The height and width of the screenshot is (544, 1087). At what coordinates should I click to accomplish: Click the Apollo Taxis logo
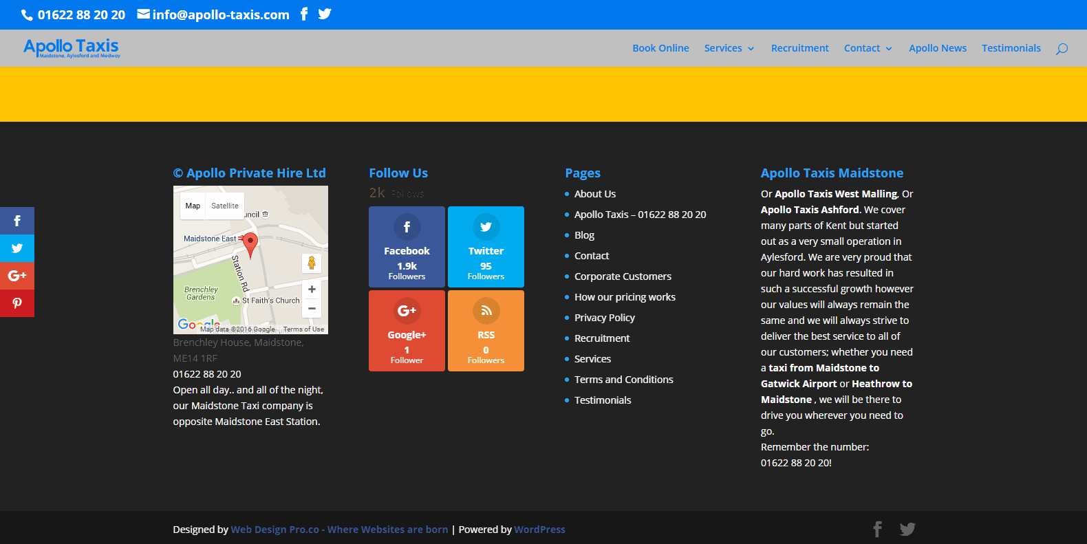pos(72,47)
